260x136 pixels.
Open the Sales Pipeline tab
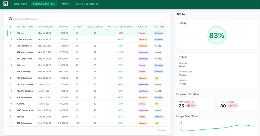(x=21, y=4)
